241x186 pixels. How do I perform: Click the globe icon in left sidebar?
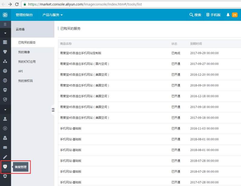tap(5, 71)
